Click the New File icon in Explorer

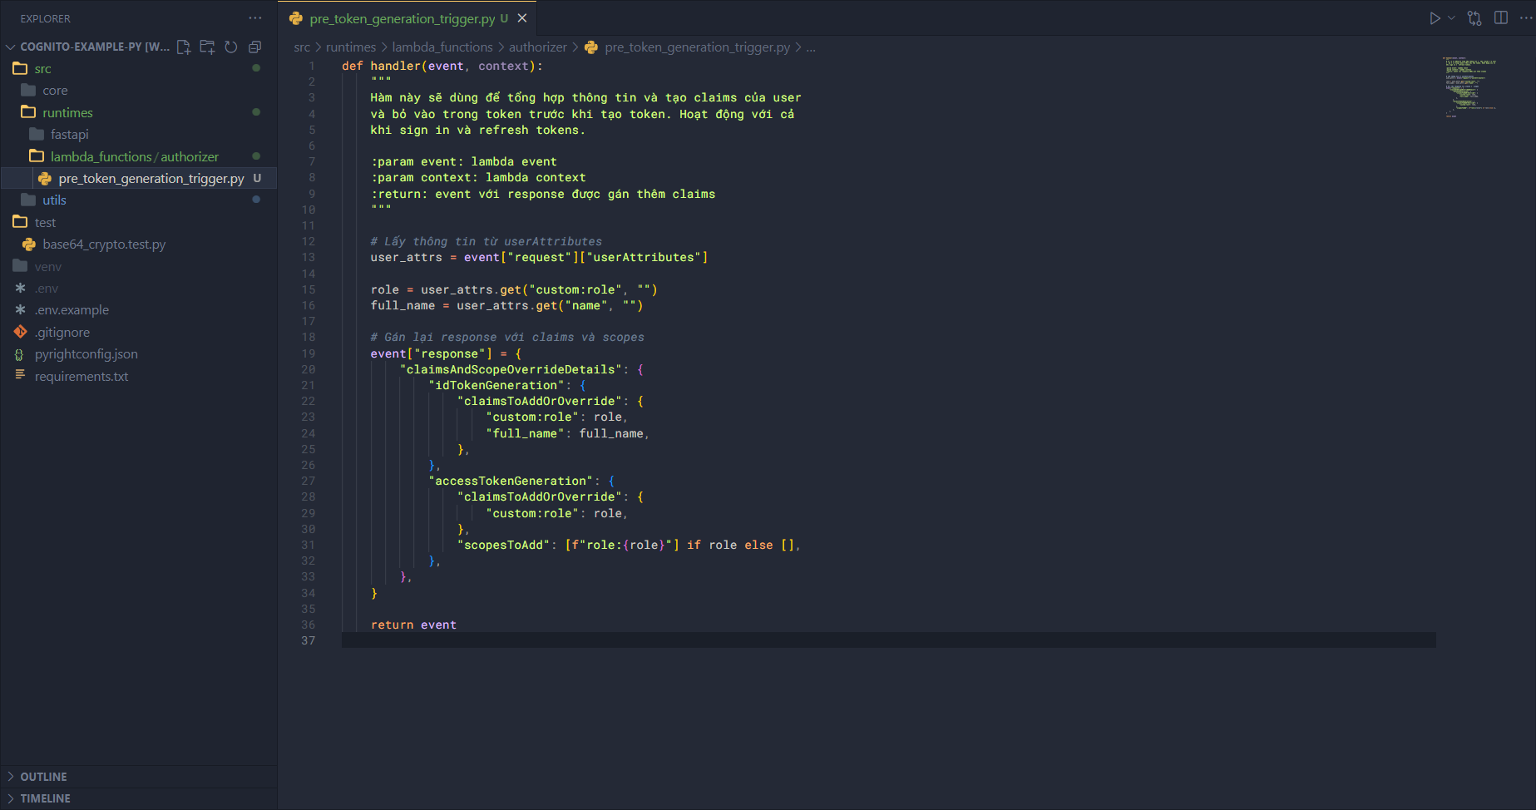pos(184,47)
